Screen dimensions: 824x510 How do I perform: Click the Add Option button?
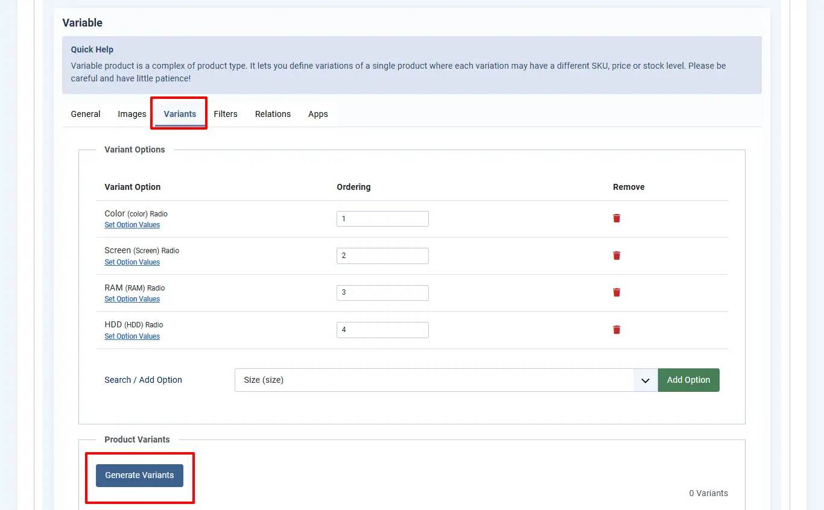688,380
